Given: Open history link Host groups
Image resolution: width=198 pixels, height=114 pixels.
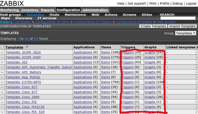Looking at the screenshot, I should click(x=166, y=22).
